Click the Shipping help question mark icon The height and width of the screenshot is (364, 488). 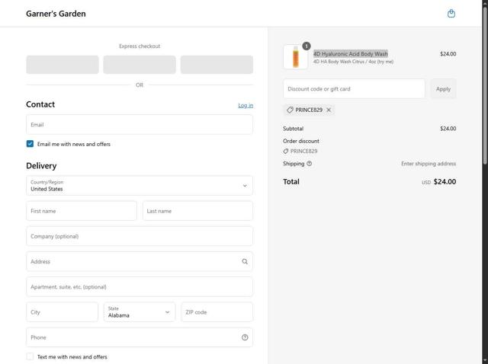pos(309,164)
